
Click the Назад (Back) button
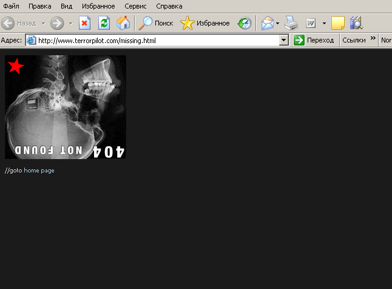coord(19,23)
